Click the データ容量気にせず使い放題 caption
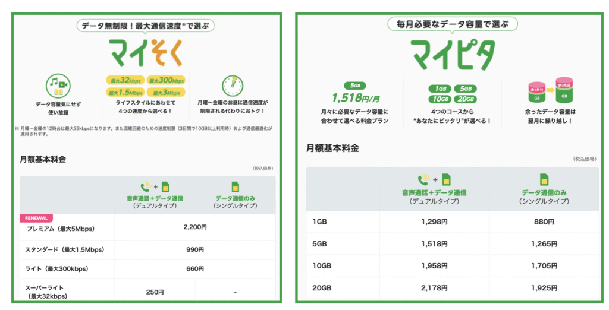The image size is (609, 310). 58,108
